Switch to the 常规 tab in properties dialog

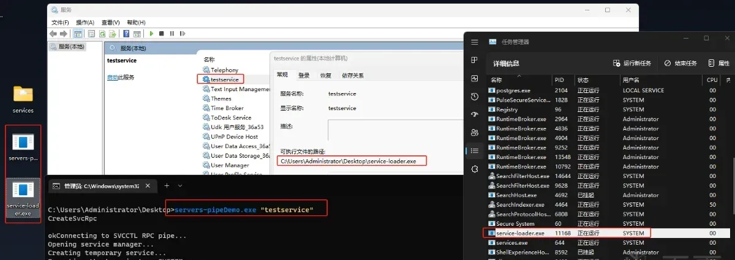(x=282, y=75)
